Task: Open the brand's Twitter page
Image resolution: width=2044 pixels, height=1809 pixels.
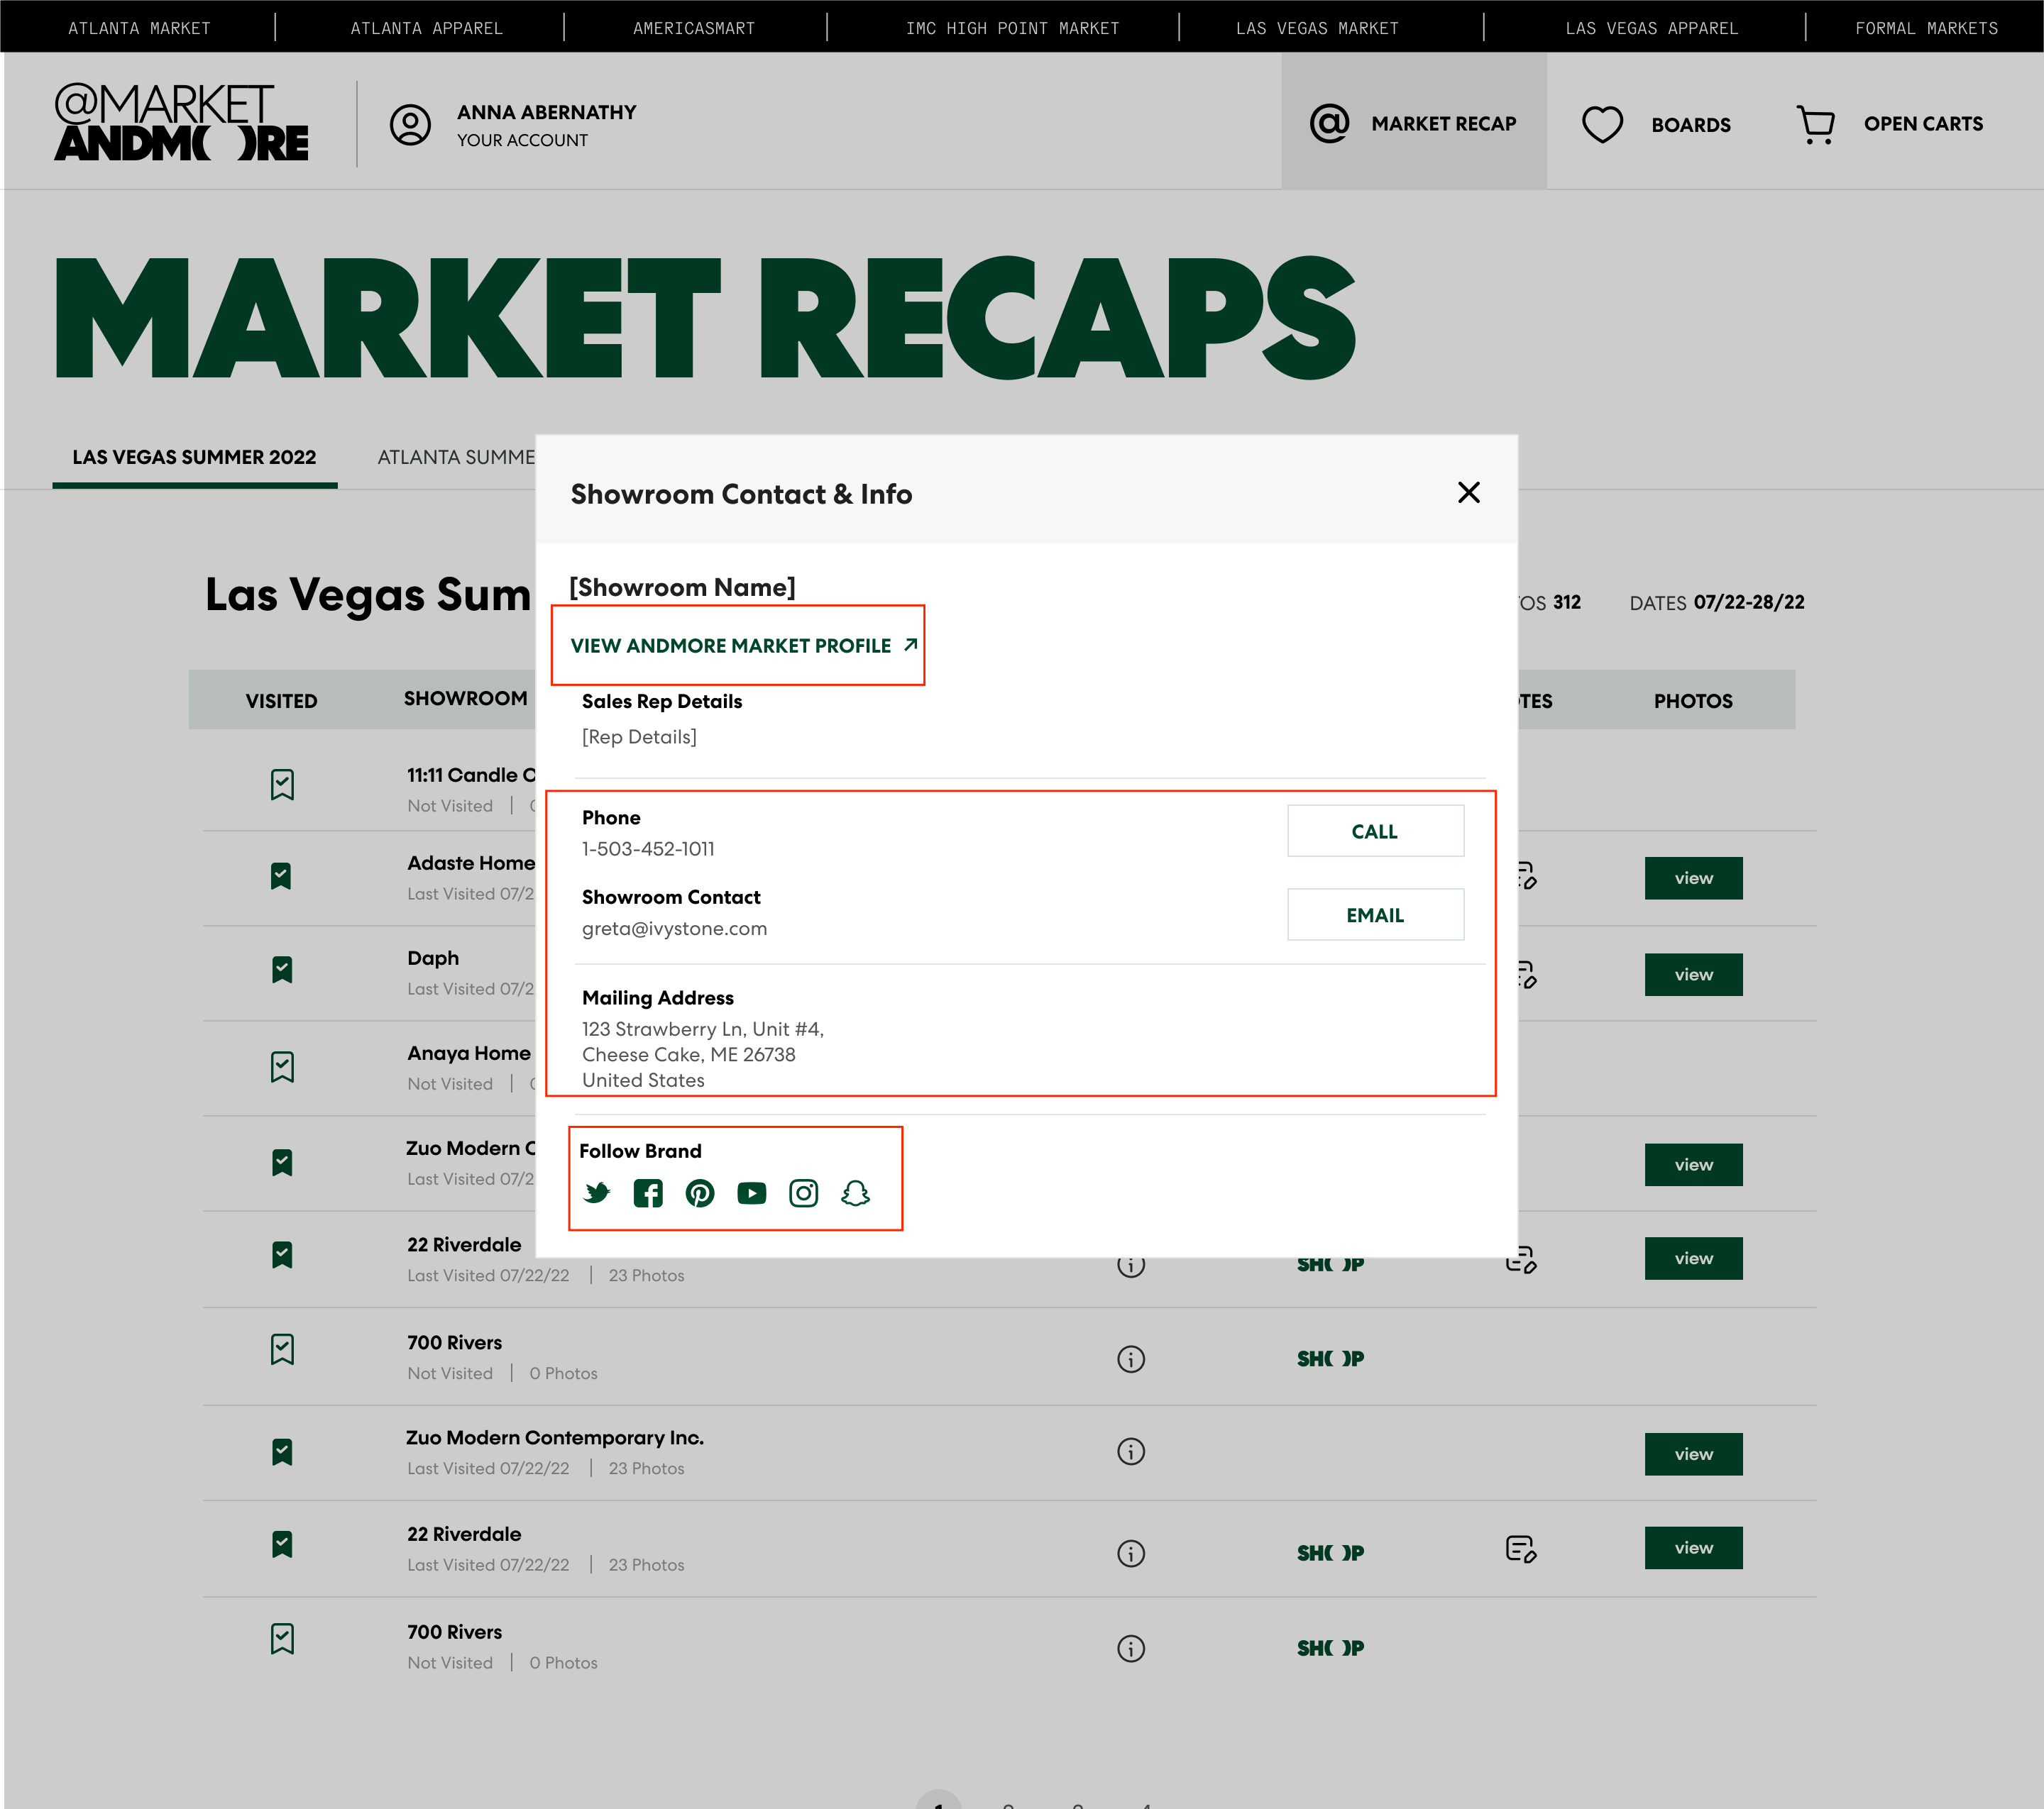Action: pyautogui.click(x=597, y=1193)
